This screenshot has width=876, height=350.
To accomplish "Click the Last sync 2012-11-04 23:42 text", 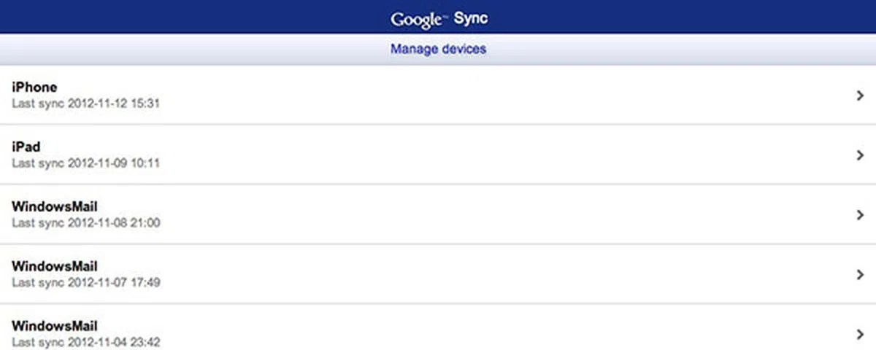I will tap(85, 342).
